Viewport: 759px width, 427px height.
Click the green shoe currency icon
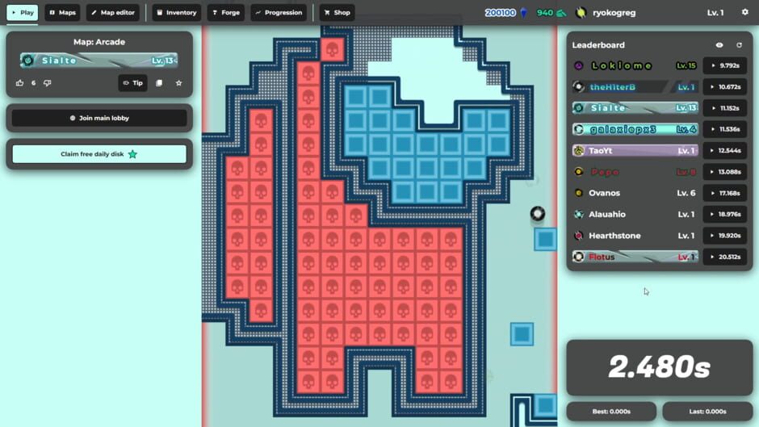pyautogui.click(x=561, y=13)
